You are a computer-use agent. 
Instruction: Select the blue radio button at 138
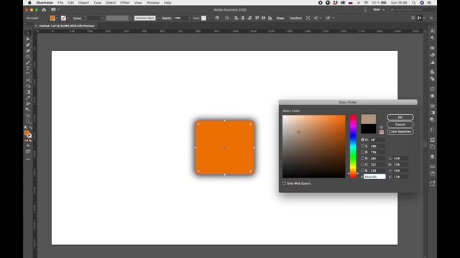362,171
